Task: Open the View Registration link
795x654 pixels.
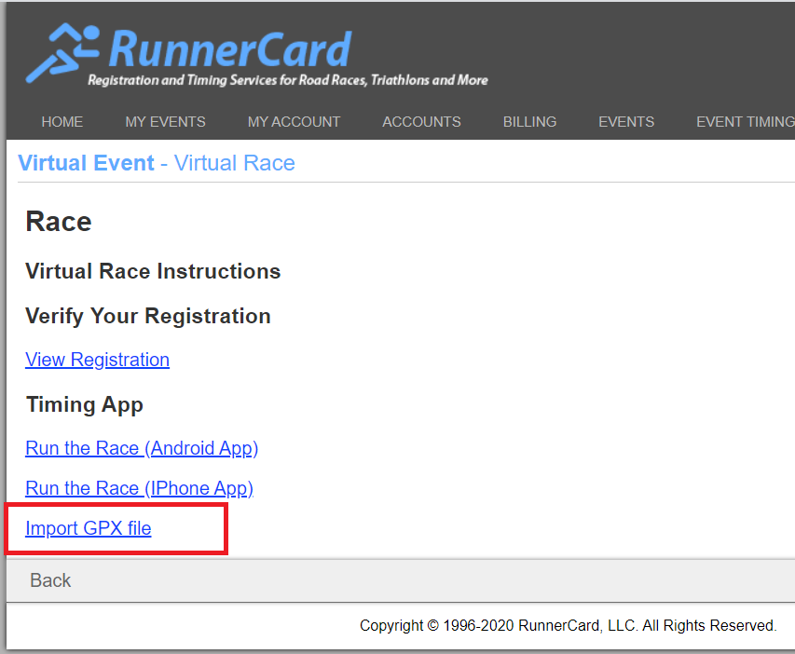Action: [x=97, y=360]
